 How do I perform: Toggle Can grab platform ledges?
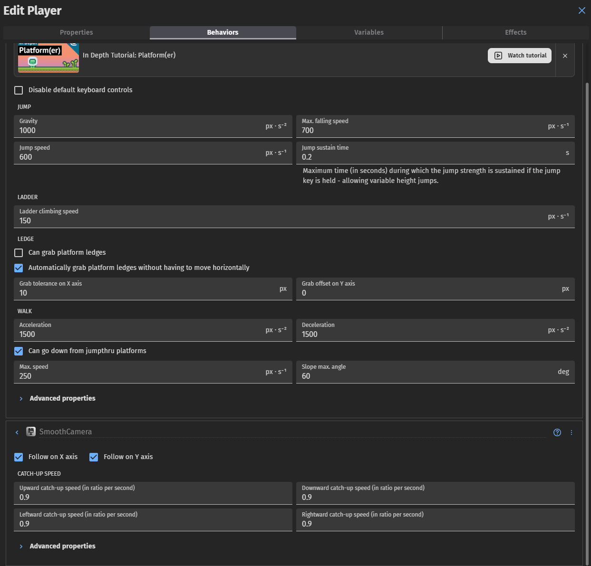19,253
